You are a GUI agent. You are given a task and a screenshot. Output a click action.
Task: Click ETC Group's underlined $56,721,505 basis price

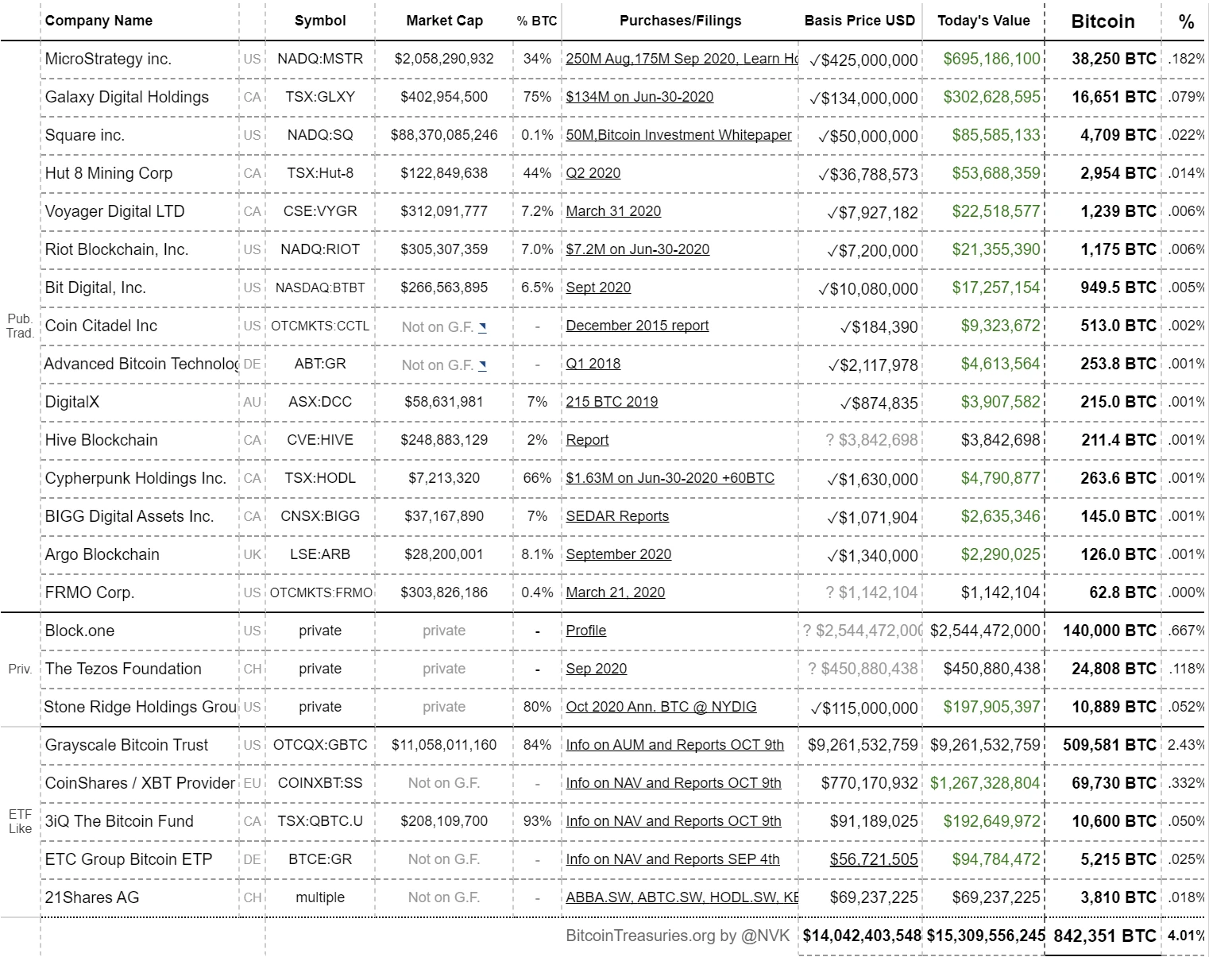coord(874,859)
